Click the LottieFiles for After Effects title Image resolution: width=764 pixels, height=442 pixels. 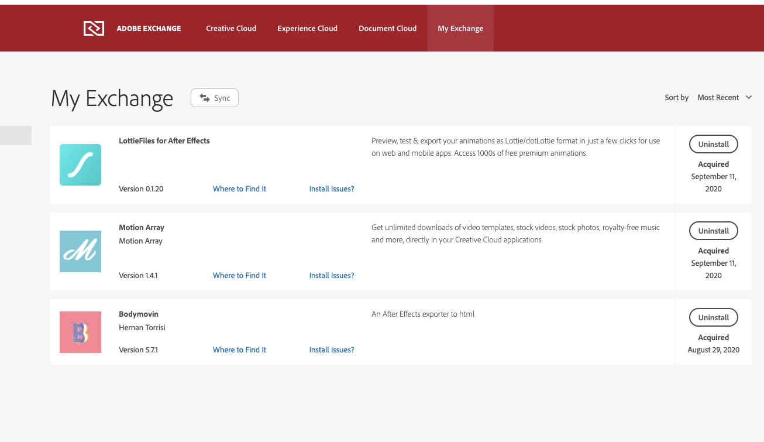click(164, 141)
